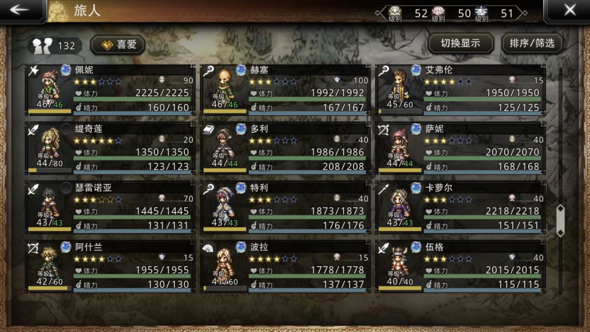Image resolution: width=590 pixels, height=332 pixels.
Task: Toggle the 喜爱 favorites filter
Action: (x=118, y=45)
